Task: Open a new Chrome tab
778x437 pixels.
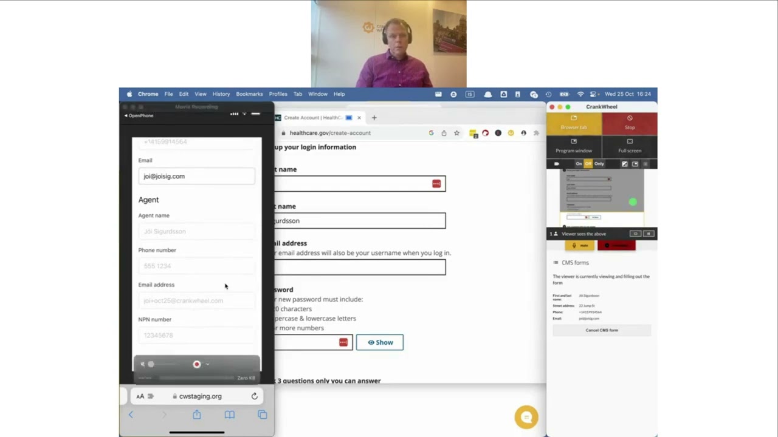Action: 374,118
